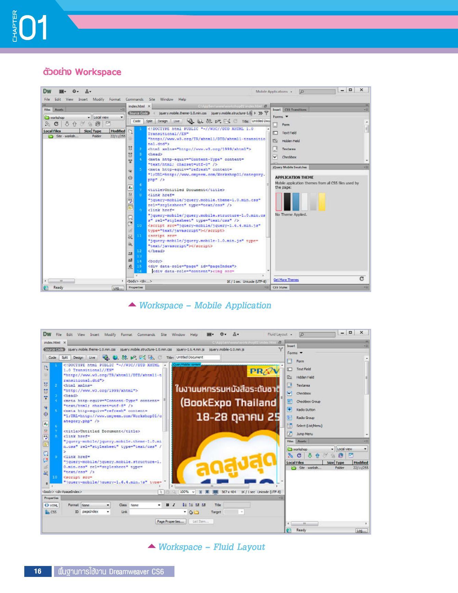The image size is (458, 593).
Task: Switch to the Assets tab in the Mobile Applications window
Action: (x=59, y=110)
